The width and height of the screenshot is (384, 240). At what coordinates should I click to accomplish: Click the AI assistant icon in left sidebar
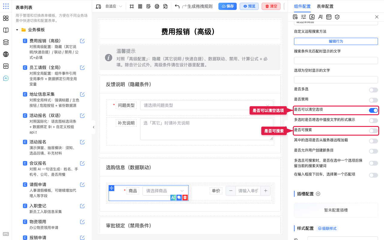point(6,78)
